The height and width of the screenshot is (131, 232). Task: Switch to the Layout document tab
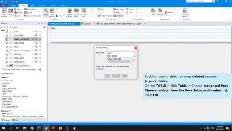click(87, 24)
